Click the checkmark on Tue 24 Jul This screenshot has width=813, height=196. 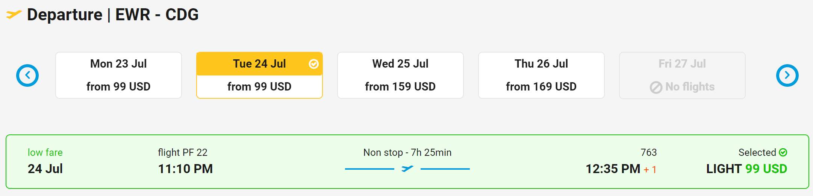[x=313, y=64]
